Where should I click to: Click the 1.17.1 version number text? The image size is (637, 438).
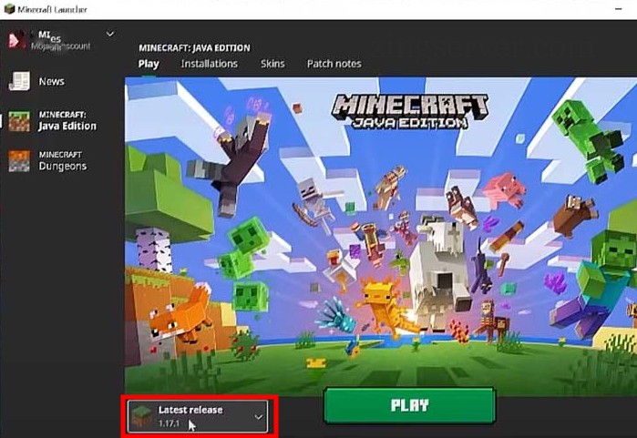(169, 423)
